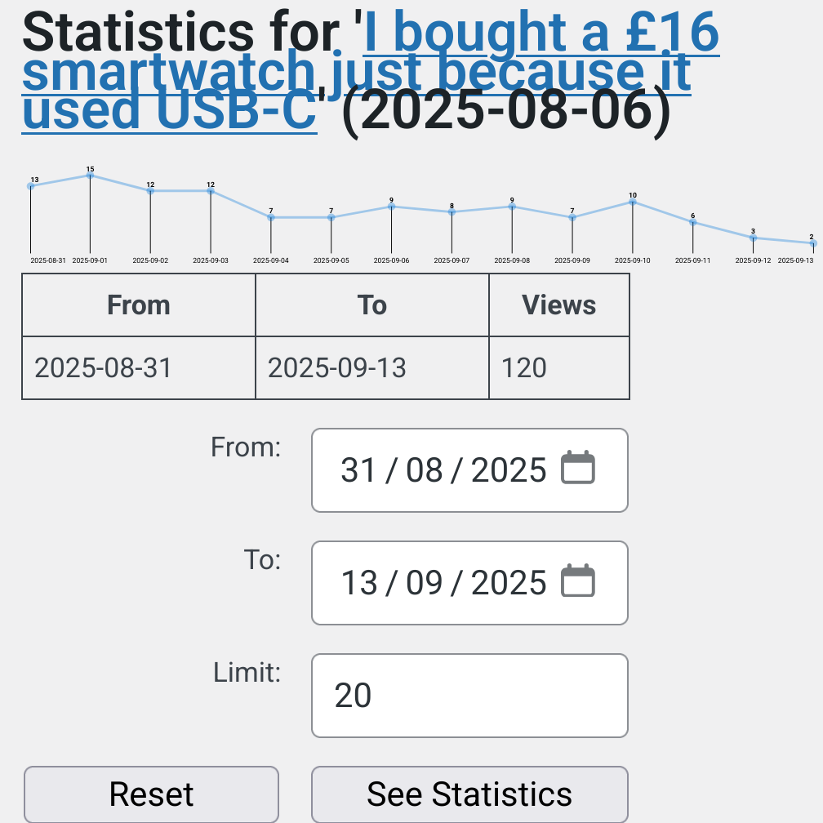The height and width of the screenshot is (823, 823).
Task: Open calendar picker in To date field
Action: pos(578,581)
